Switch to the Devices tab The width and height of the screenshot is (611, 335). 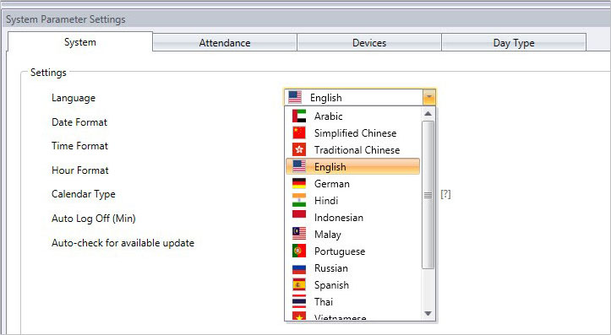pyautogui.click(x=369, y=42)
